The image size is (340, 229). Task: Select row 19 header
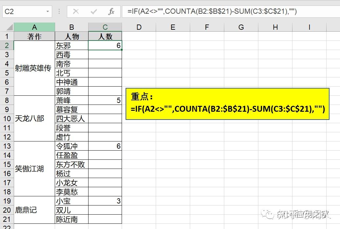point(7,201)
